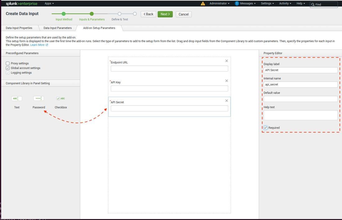Switch to Data Input Properties tab
The width and height of the screenshot is (342, 220).
(x=19, y=28)
